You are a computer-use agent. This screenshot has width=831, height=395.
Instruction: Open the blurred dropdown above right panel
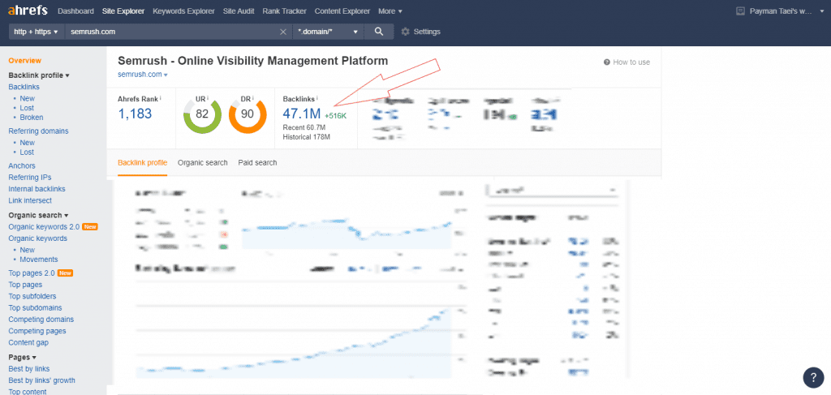(x=552, y=190)
